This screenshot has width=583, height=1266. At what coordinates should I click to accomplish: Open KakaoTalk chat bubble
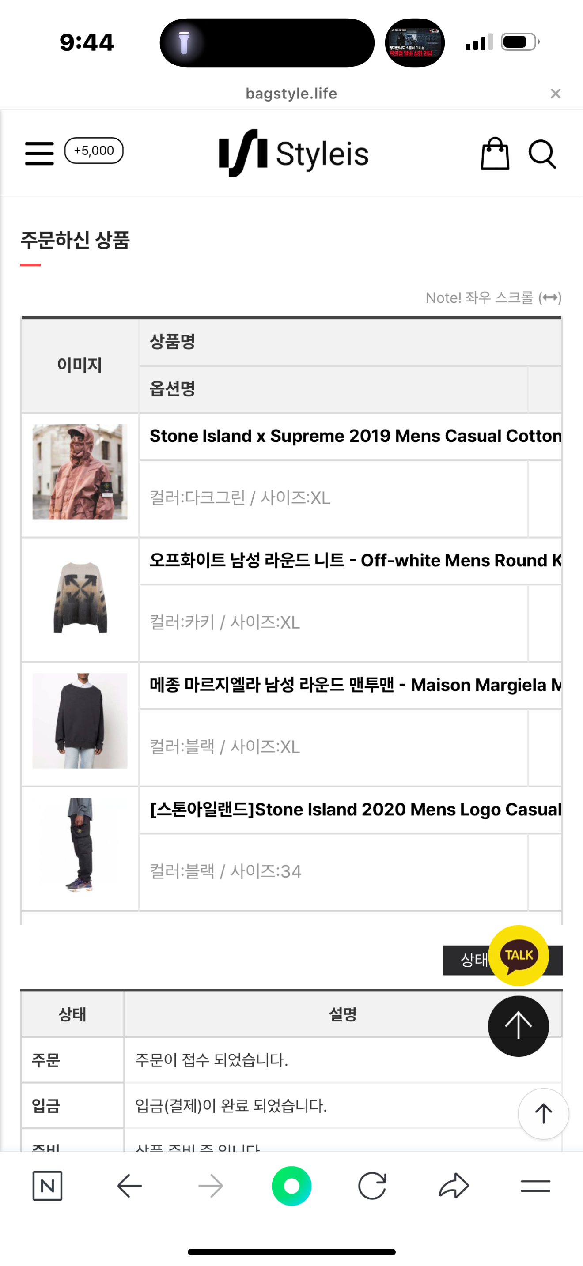(x=518, y=955)
